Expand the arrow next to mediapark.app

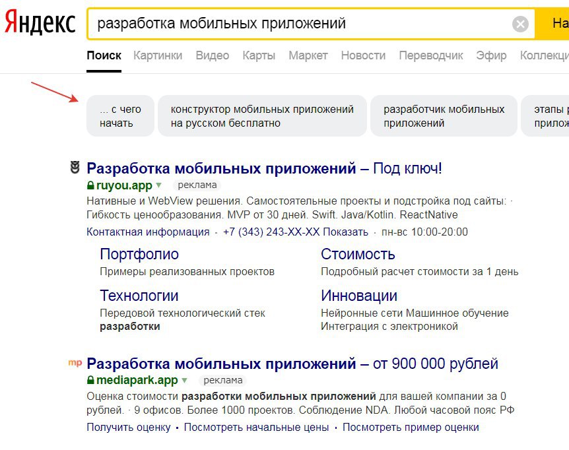(184, 380)
